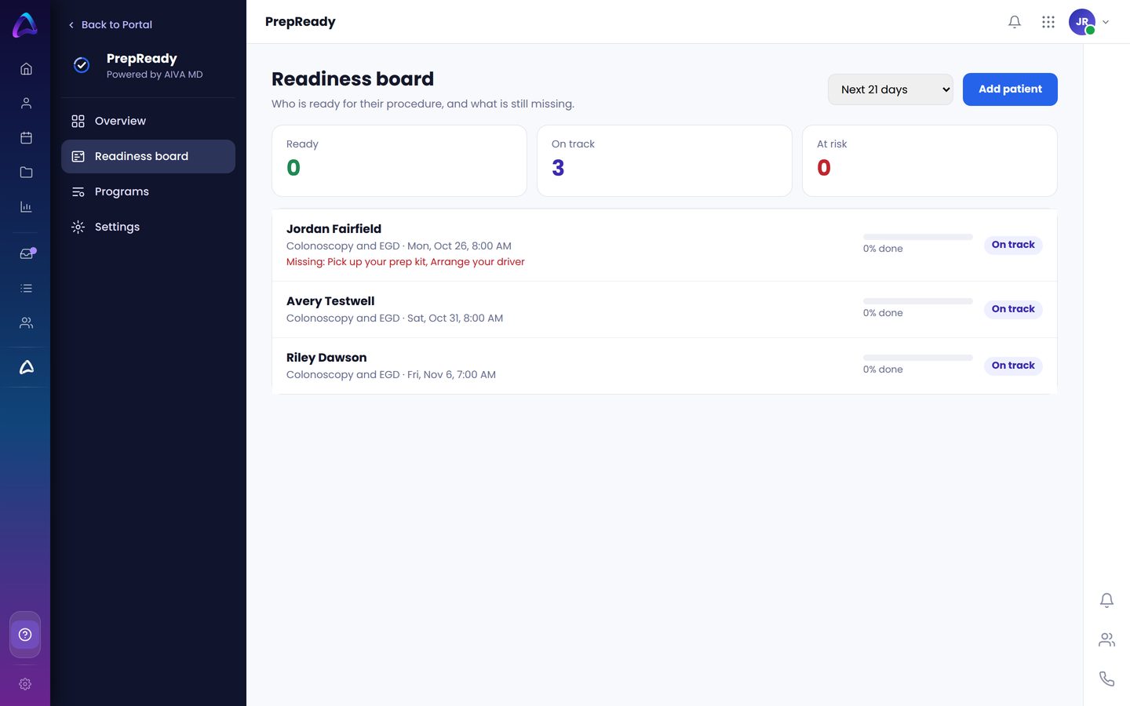Open the inbox icon with notification dot
This screenshot has height=706, width=1130.
click(27, 253)
